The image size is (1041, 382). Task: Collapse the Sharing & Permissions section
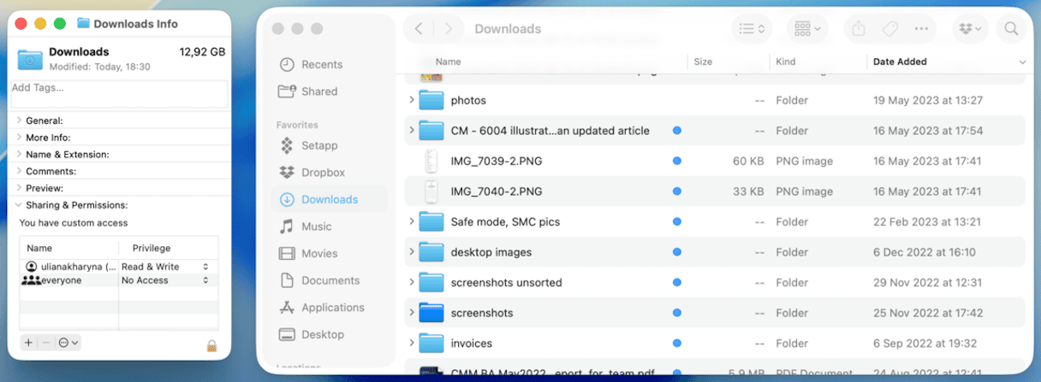pos(20,205)
